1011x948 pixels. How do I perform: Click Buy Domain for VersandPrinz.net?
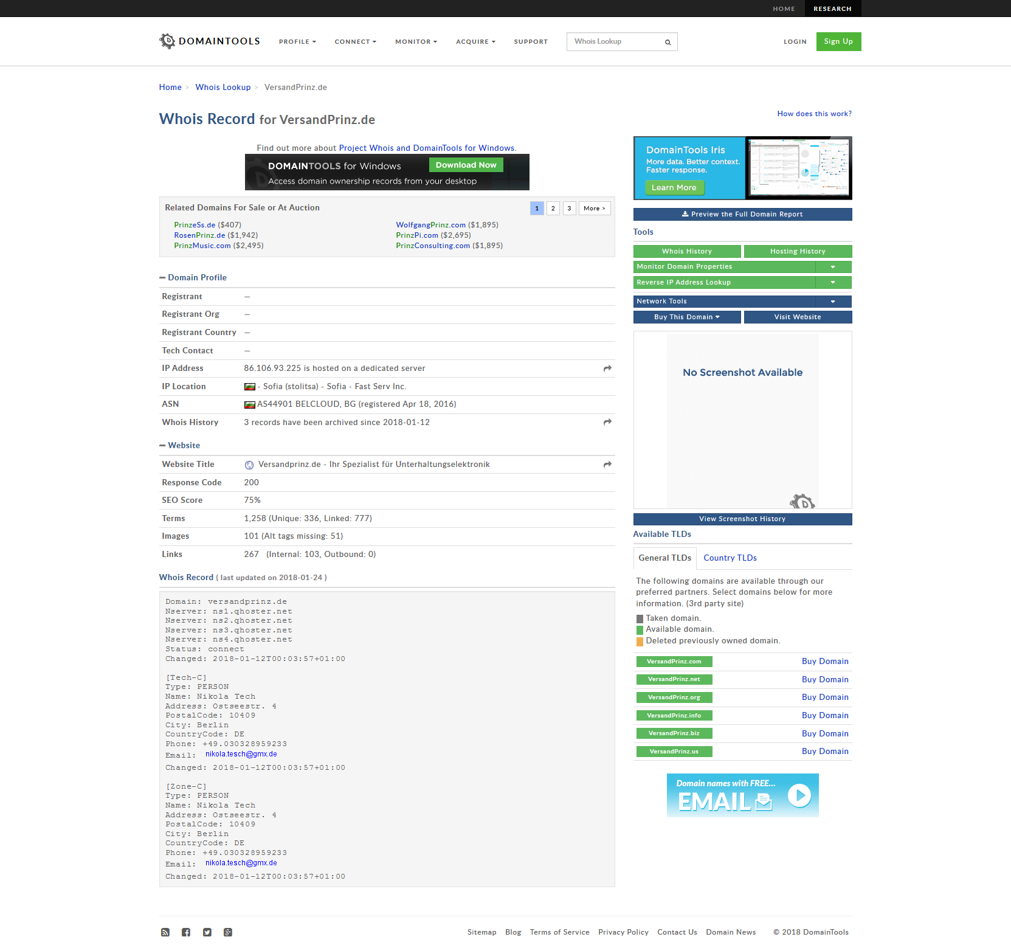[825, 680]
